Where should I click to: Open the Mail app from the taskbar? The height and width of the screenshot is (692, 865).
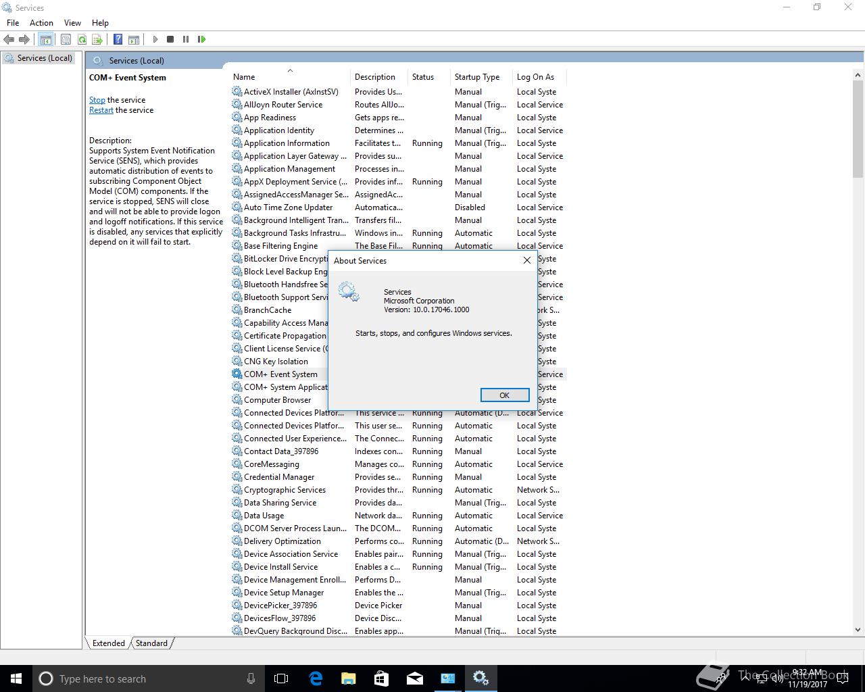415,678
